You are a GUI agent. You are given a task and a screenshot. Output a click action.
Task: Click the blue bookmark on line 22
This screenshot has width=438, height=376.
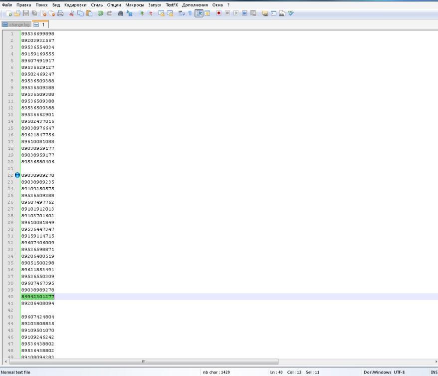(x=17, y=175)
